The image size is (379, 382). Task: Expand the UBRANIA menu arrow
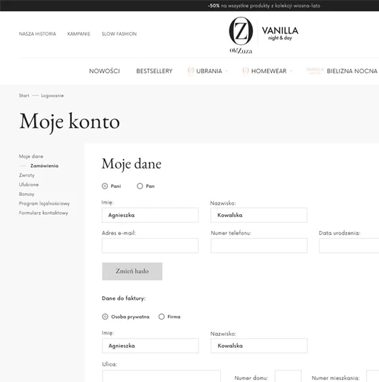[226, 71]
